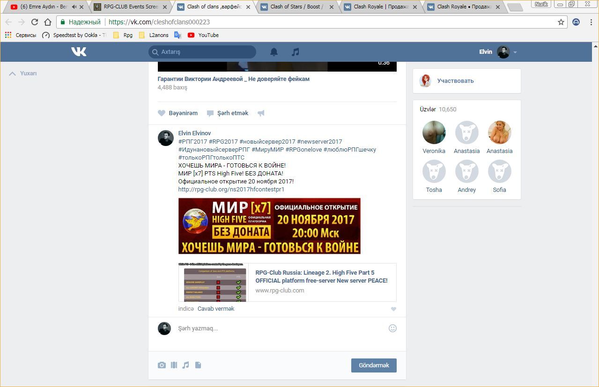Switch to Clash of Stars tab
This screenshot has width=599, height=387.
(x=296, y=7)
